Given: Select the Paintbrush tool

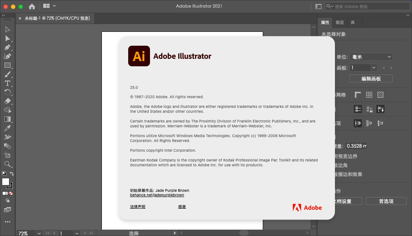Looking at the screenshot, I should [8, 75].
